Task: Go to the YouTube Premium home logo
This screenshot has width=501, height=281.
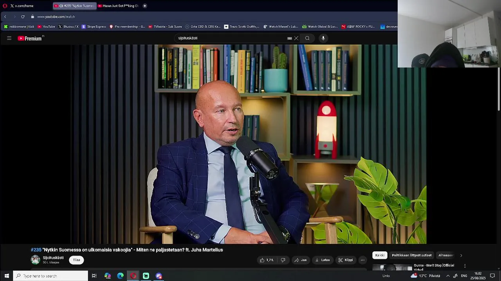Action: click(30, 38)
